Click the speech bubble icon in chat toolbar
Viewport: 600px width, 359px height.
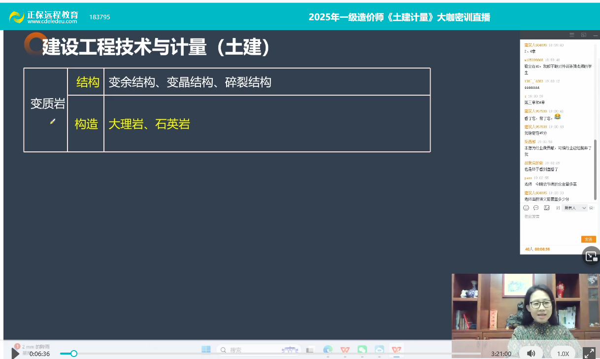(x=536, y=208)
